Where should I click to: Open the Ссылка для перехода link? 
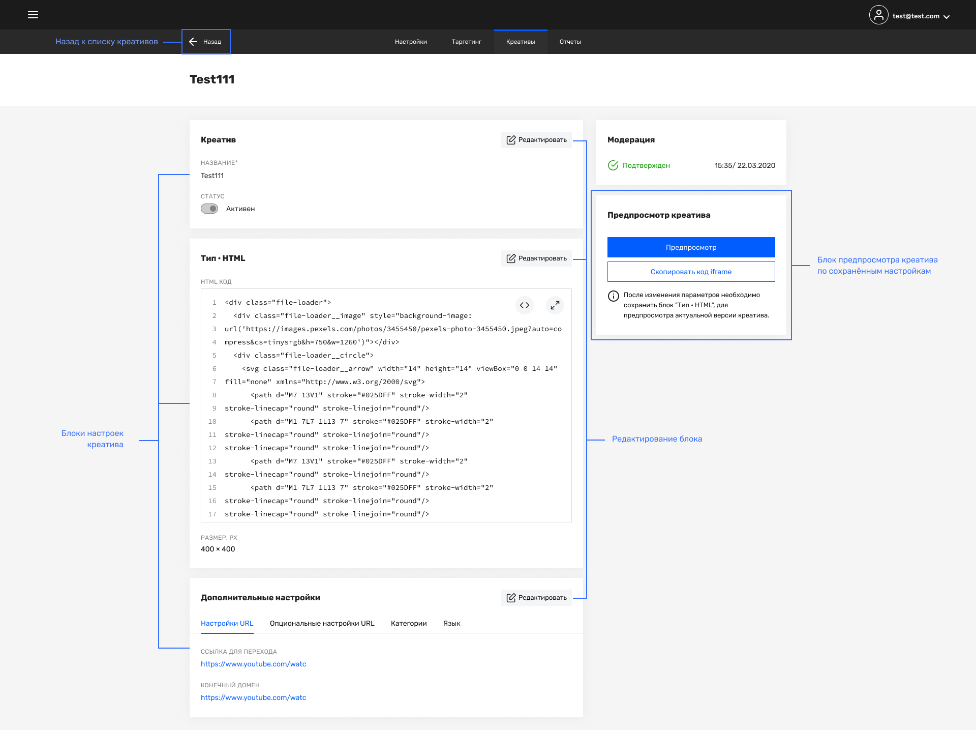(x=254, y=664)
